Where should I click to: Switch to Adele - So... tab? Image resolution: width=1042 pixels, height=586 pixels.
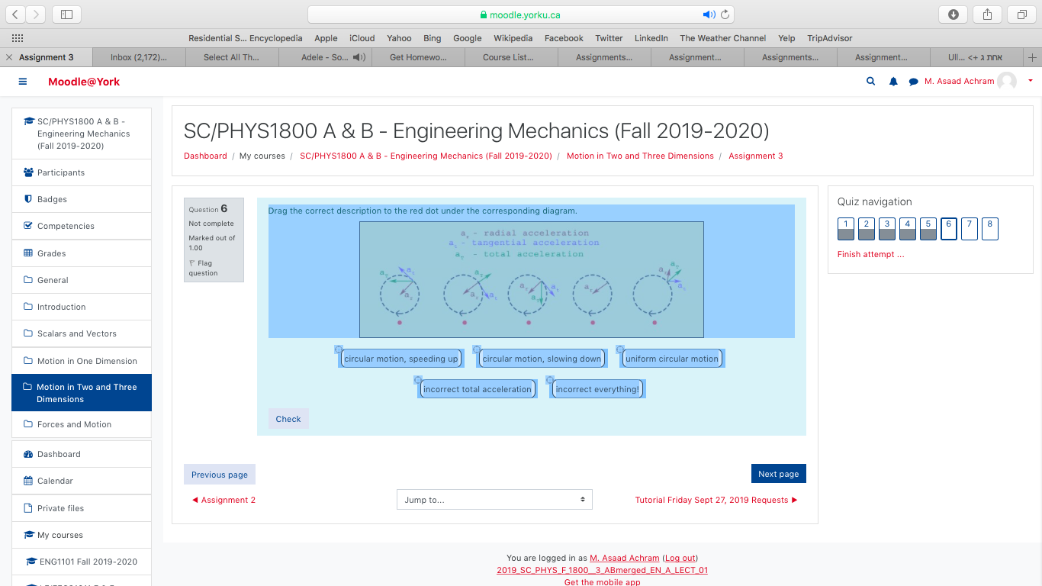pos(325,57)
